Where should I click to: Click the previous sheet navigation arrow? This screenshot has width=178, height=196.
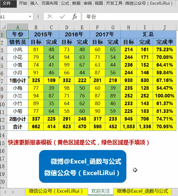click(5, 192)
